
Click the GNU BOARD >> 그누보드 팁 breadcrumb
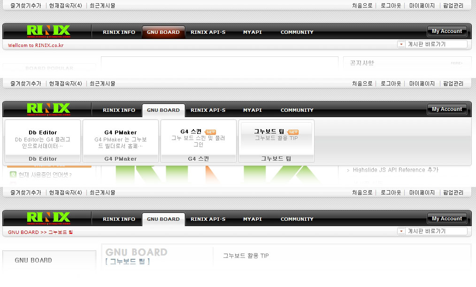point(40,233)
